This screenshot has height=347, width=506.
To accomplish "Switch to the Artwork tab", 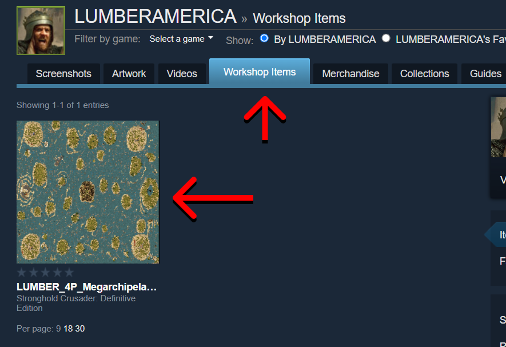I will click(x=129, y=74).
